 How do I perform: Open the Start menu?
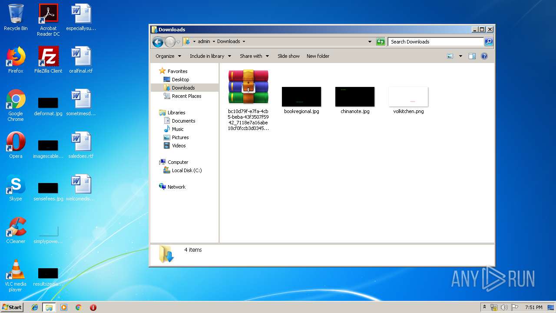(12, 307)
